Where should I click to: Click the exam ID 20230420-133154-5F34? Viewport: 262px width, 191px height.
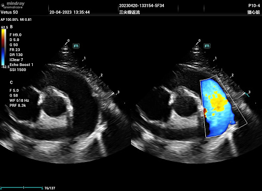pyautogui.click(x=141, y=6)
